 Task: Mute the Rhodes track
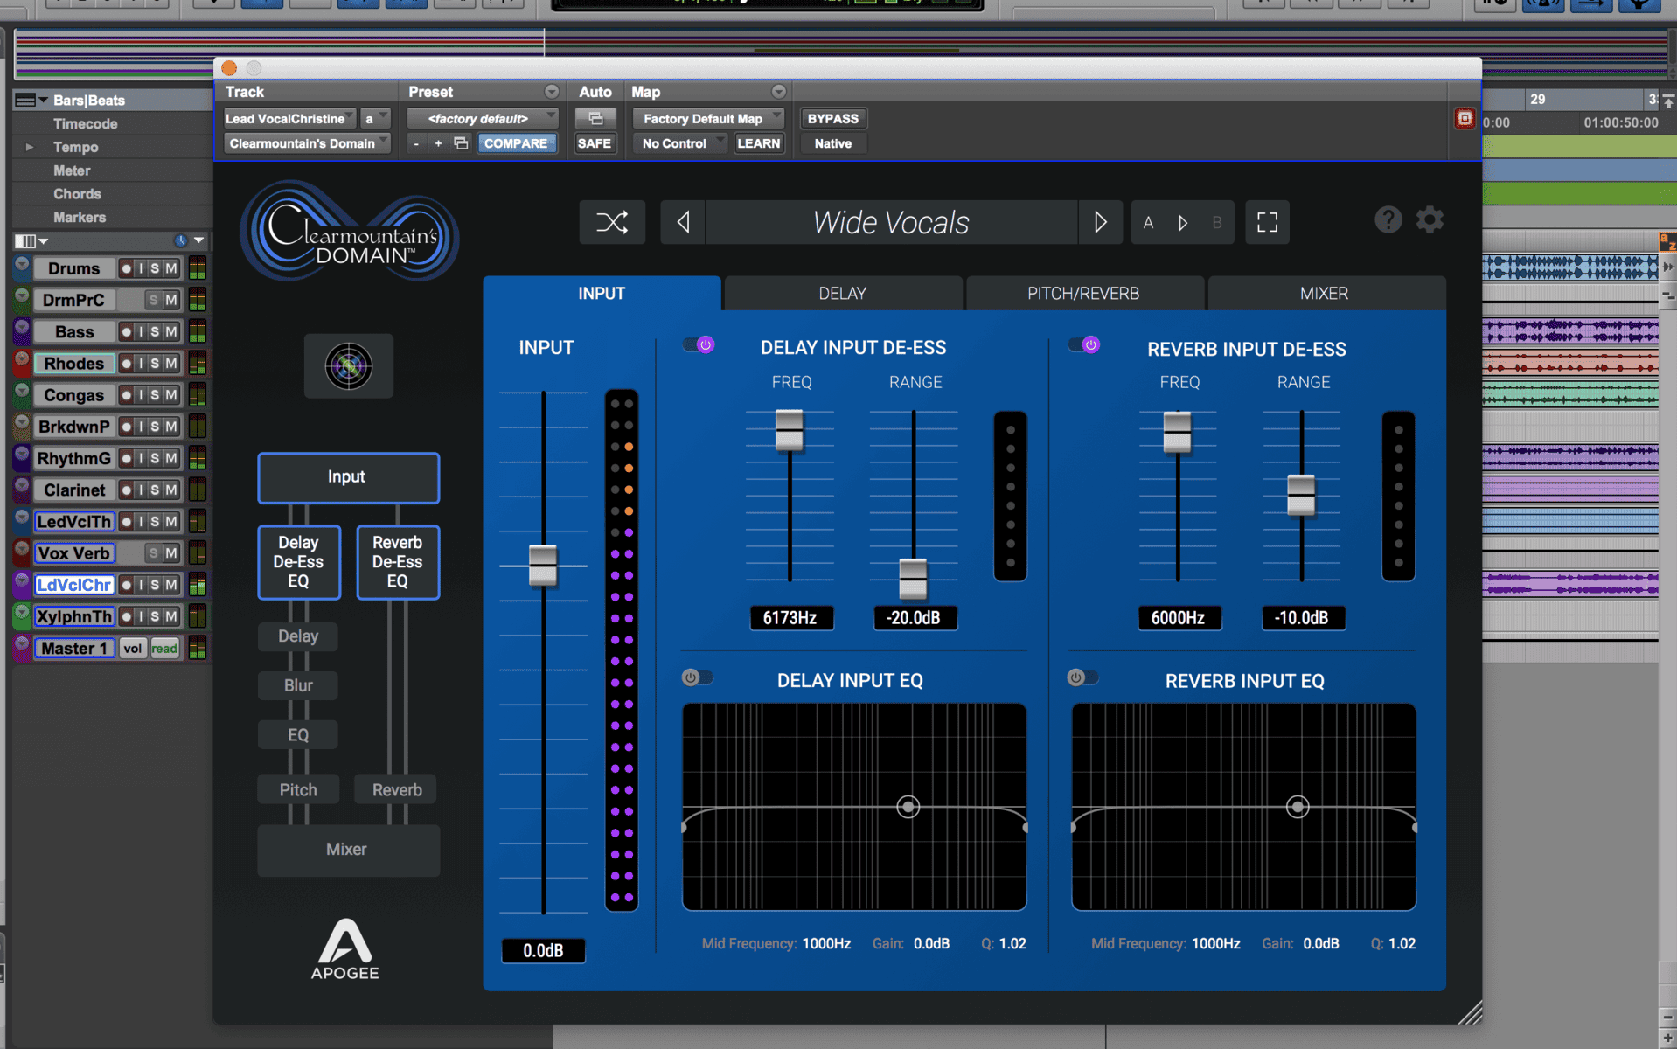(x=171, y=363)
